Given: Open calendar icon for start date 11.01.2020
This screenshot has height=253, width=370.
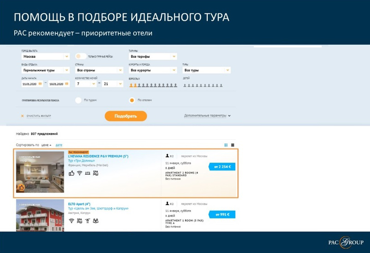Looking at the screenshot, I should pos(40,84).
